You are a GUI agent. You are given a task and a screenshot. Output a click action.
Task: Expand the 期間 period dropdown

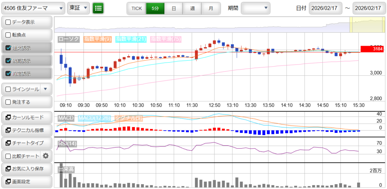tap(256, 8)
